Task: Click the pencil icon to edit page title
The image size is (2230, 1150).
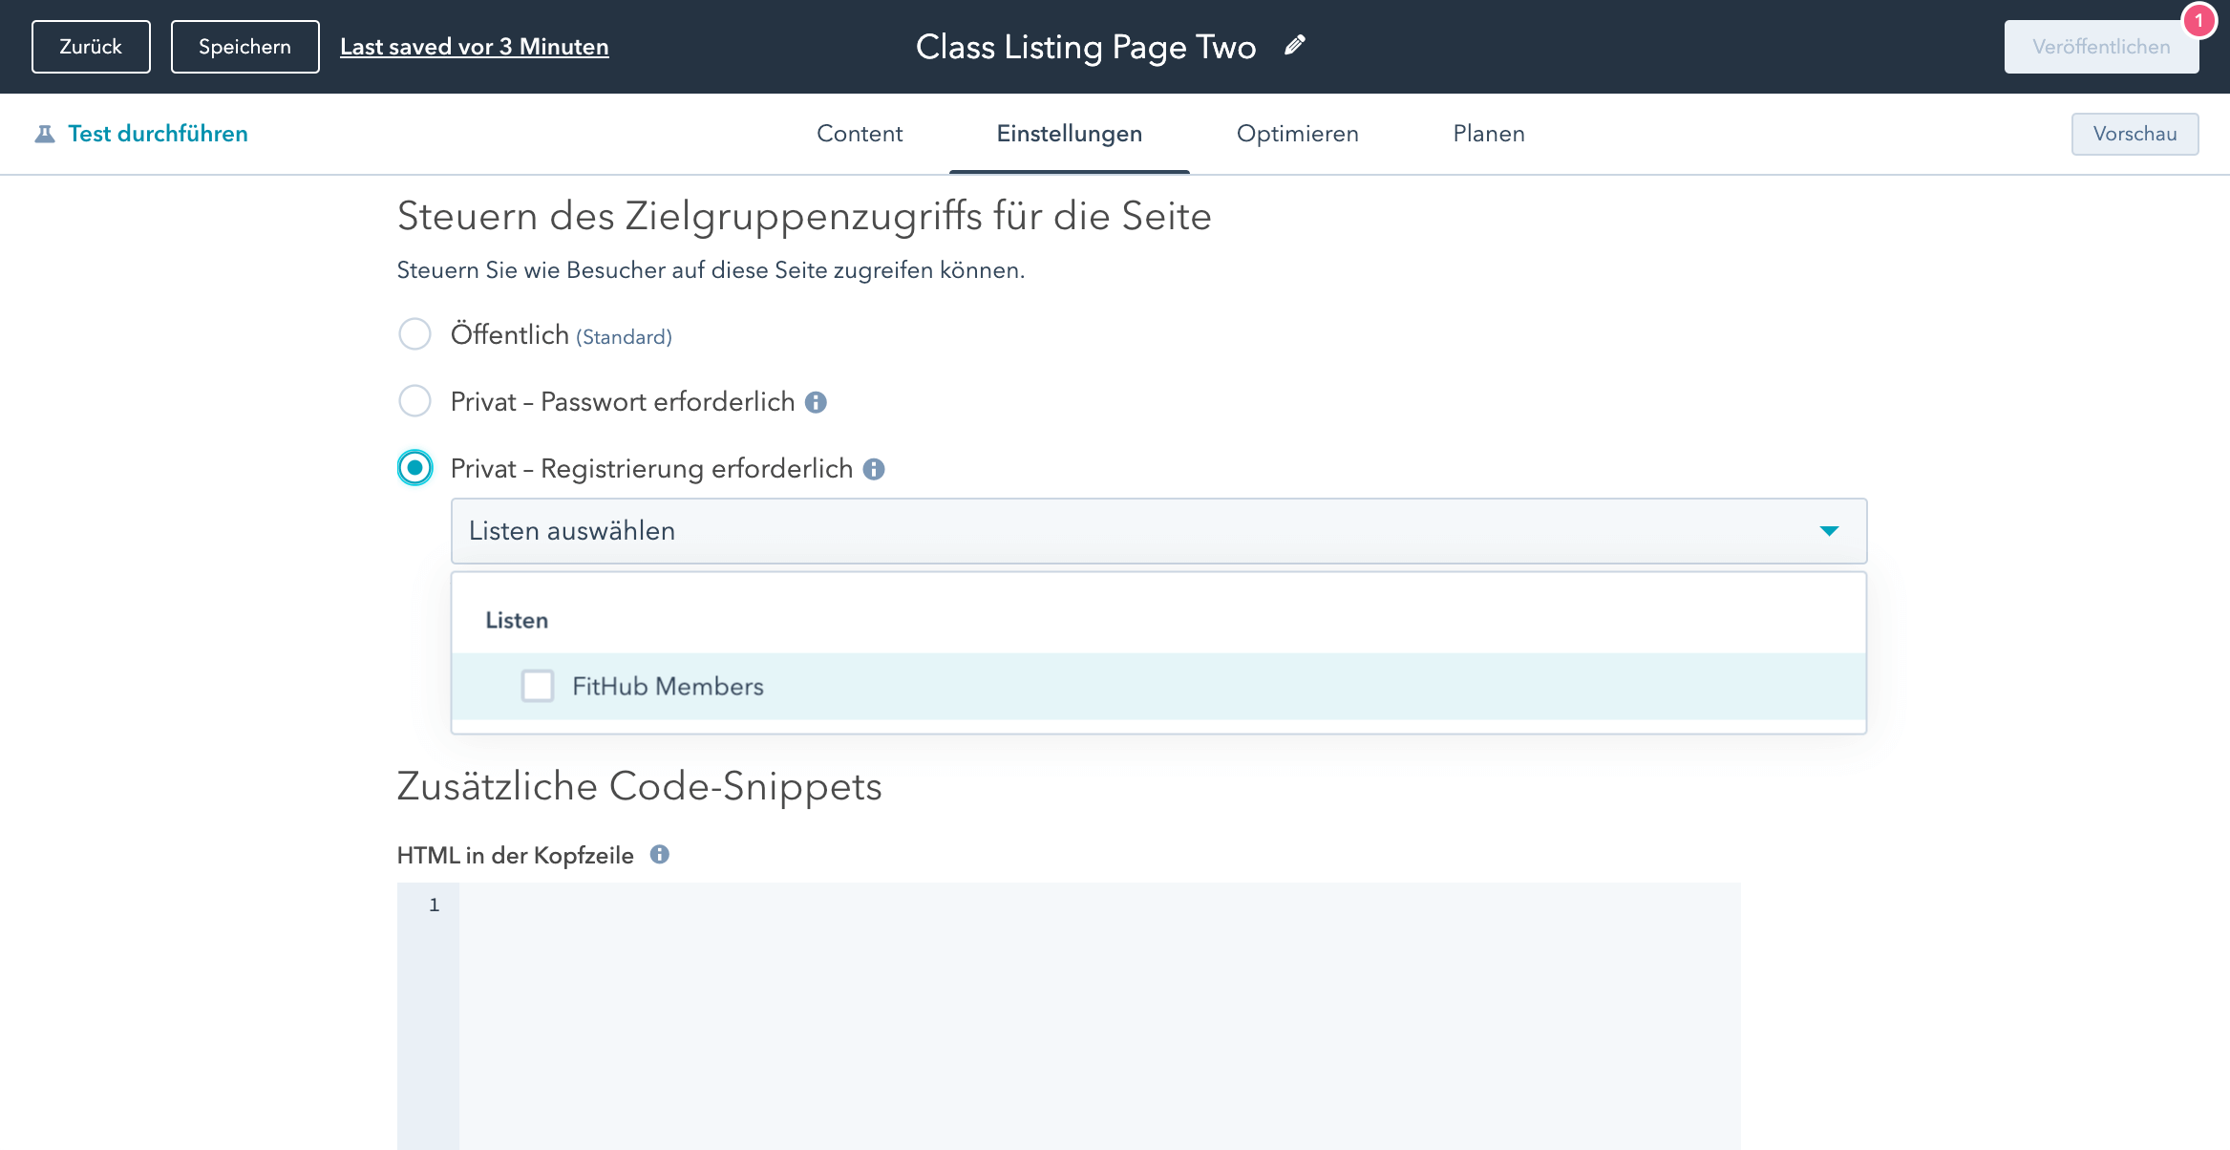Action: click(1294, 46)
